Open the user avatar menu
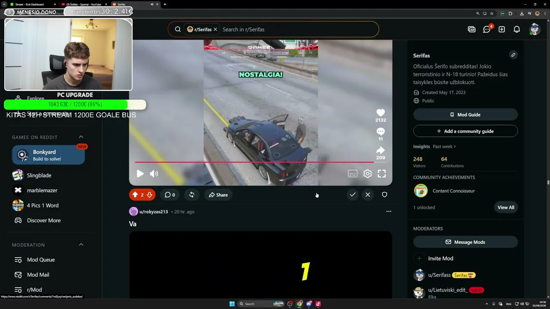The image size is (550, 309). 535,29
